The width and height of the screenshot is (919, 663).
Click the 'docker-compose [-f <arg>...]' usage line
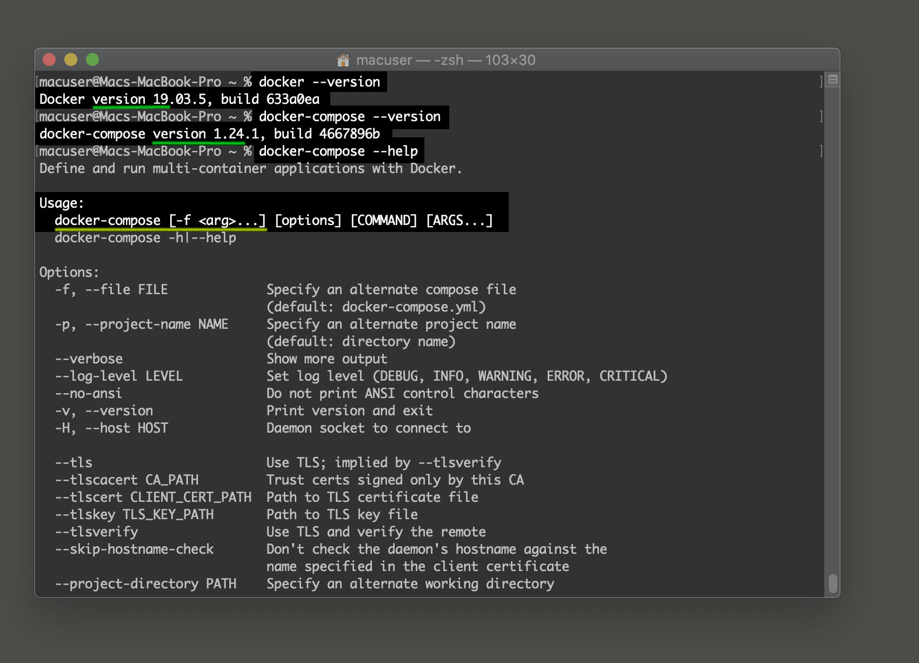[x=274, y=221]
